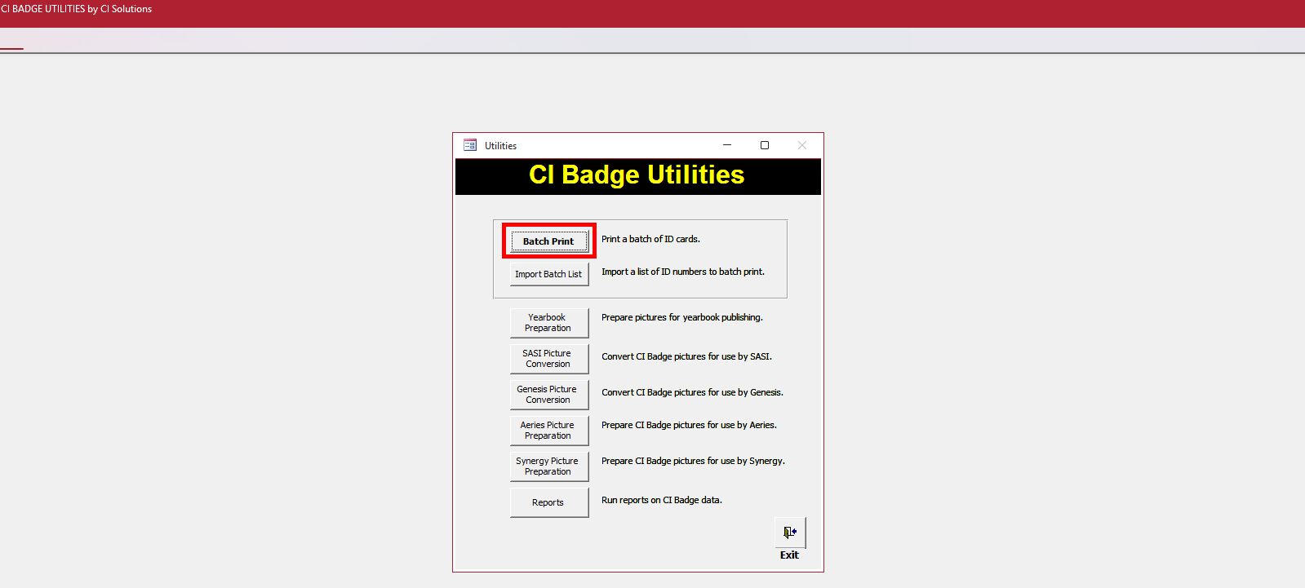Viewport: 1305px width, 588px height.
Task: Click the Exit label text
Action: (x=789, y=555)
